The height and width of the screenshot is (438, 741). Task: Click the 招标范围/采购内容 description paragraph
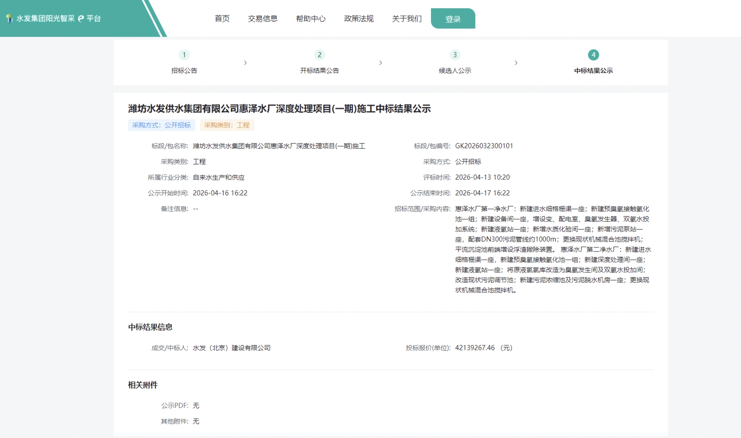[553, 249]
